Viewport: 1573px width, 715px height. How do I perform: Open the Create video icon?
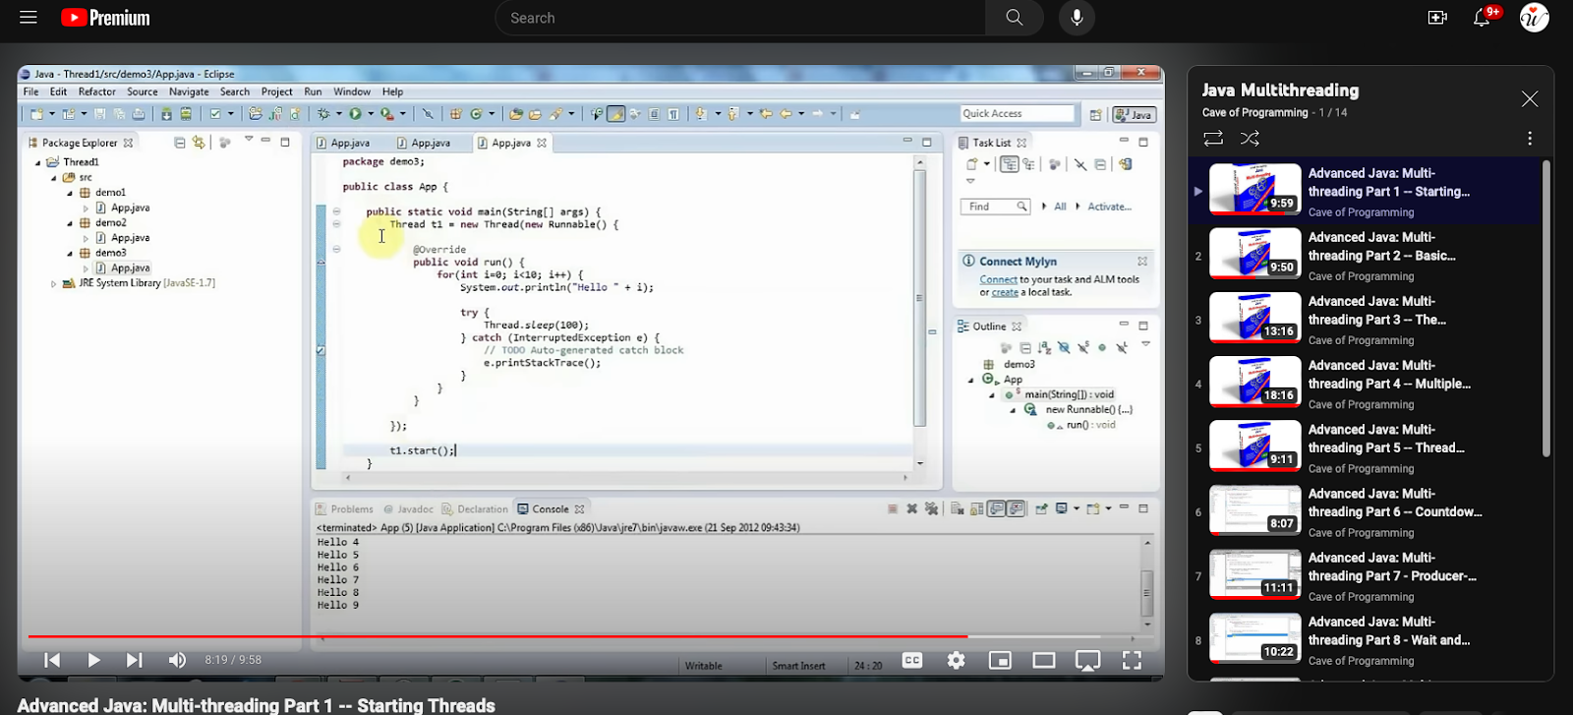coord(1437,18)
